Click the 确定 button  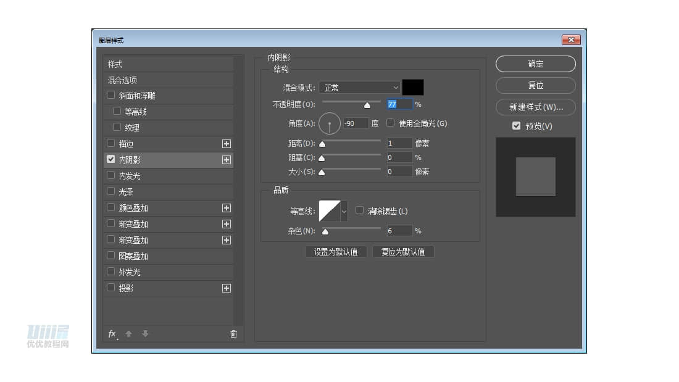pyautogui.click(x=536, y=64)
